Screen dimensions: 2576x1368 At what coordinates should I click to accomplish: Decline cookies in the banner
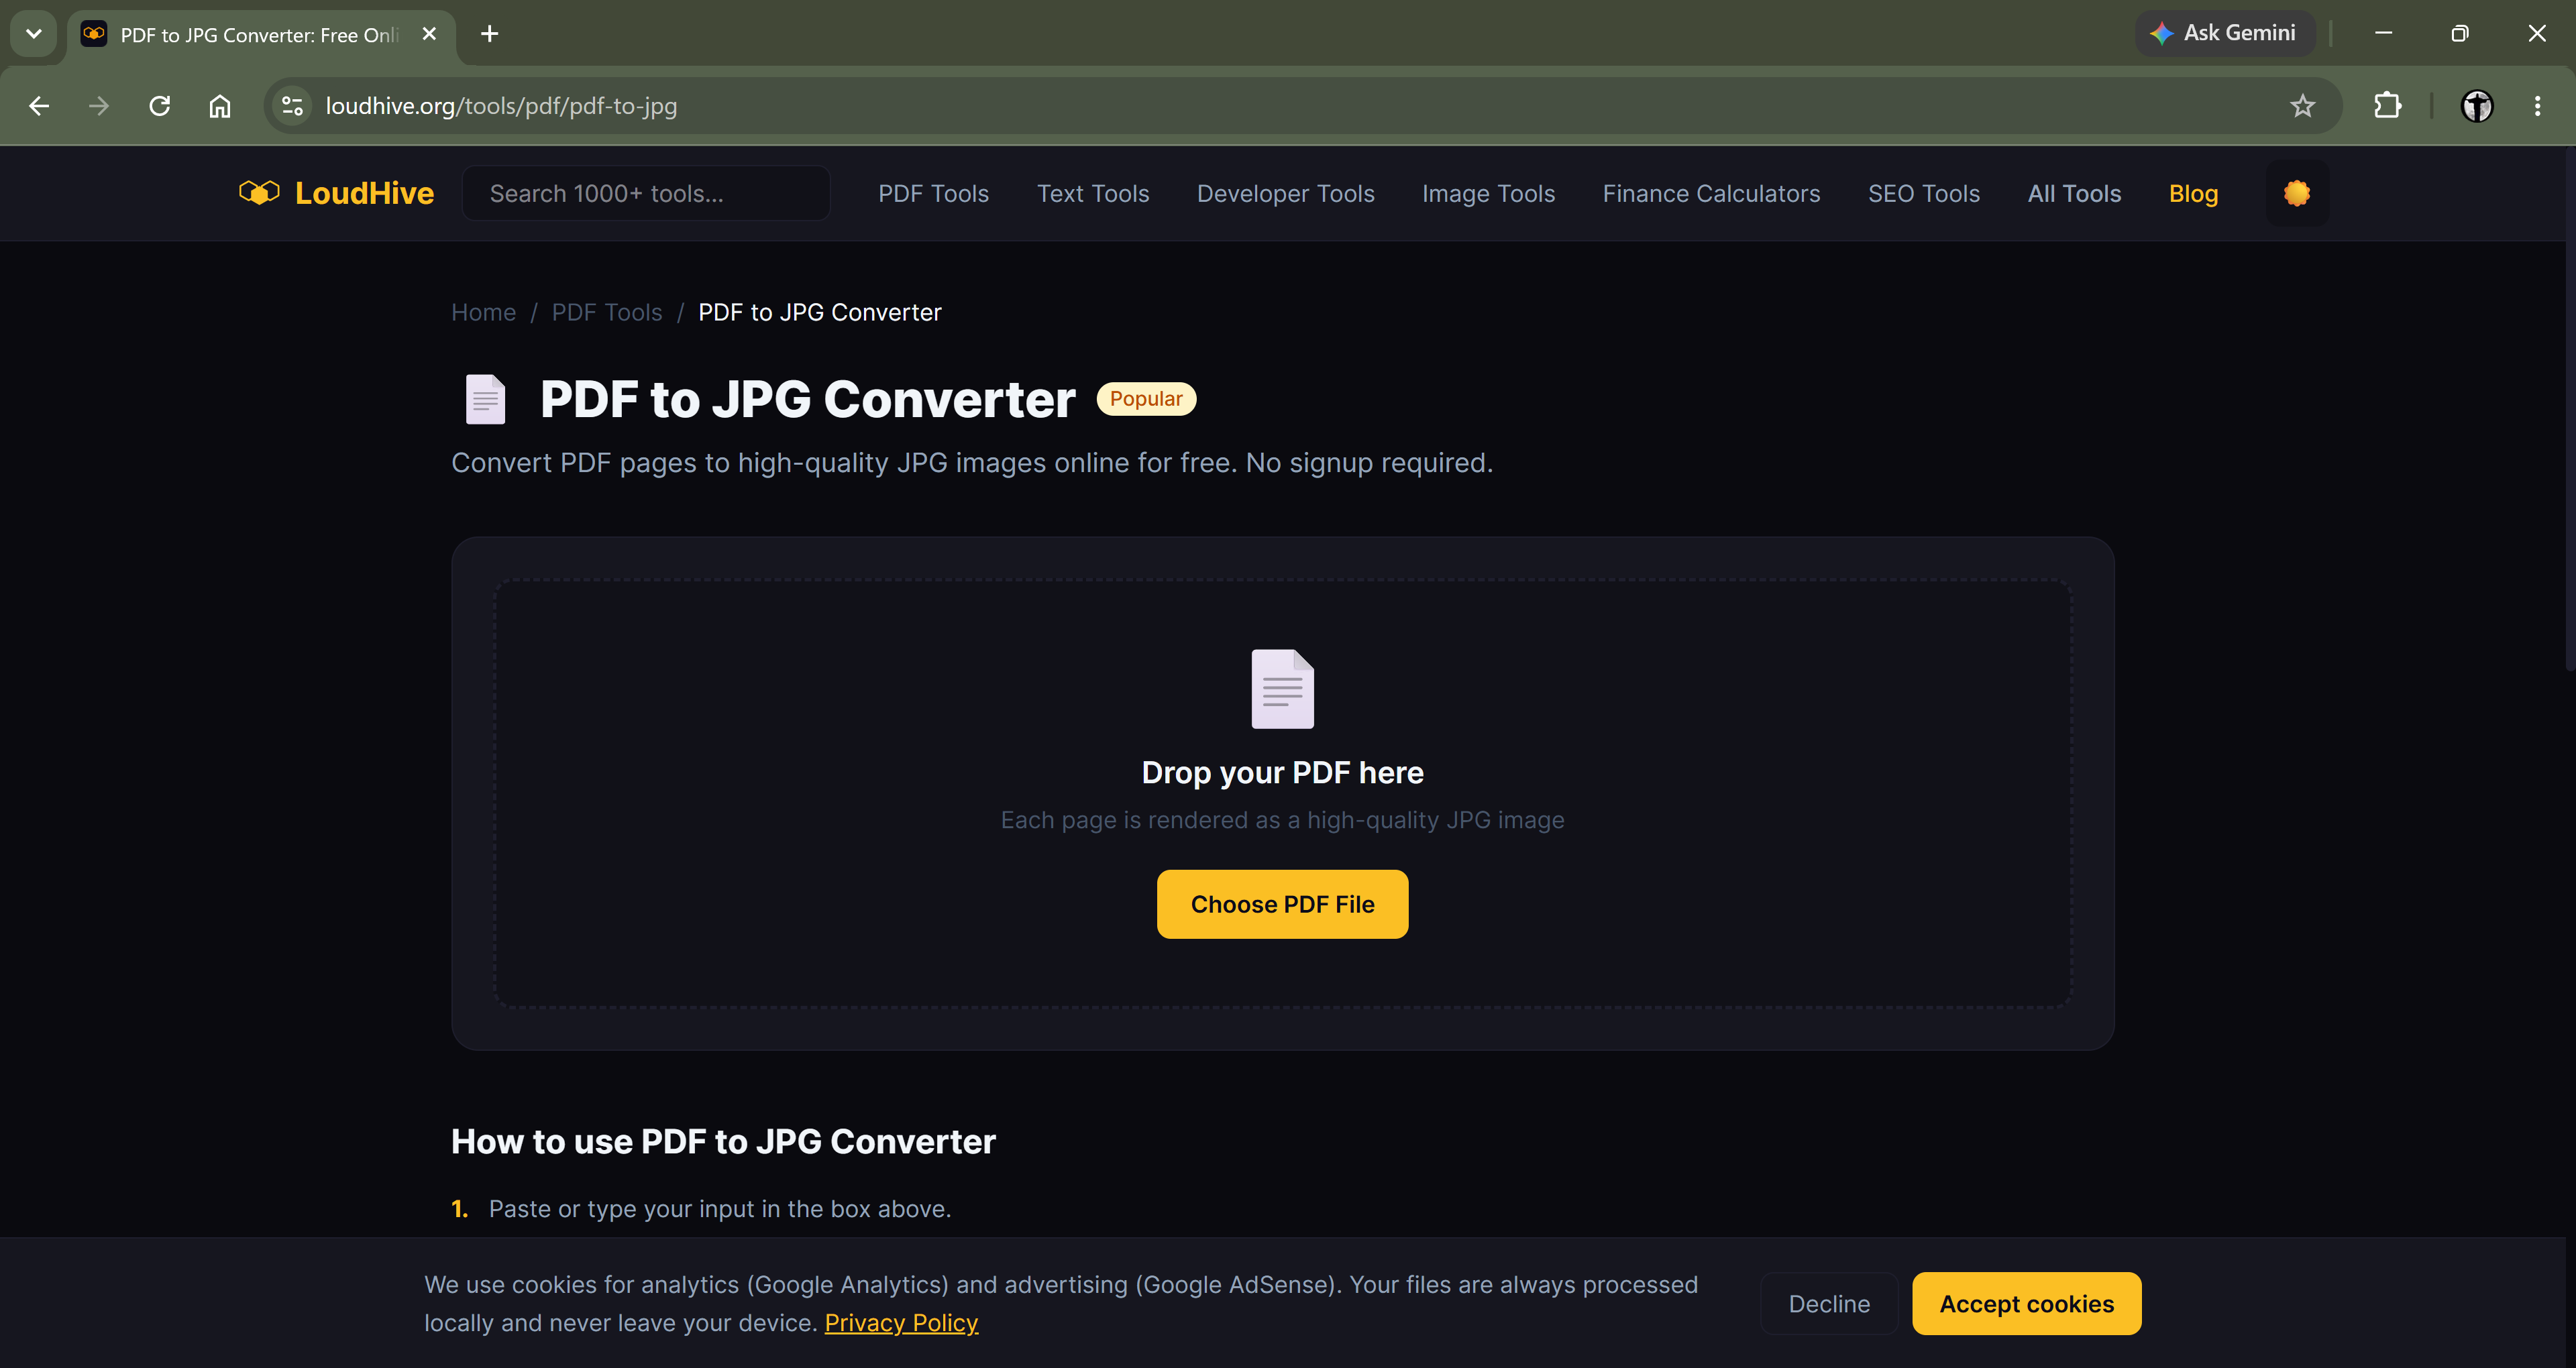(1829, 1303)
